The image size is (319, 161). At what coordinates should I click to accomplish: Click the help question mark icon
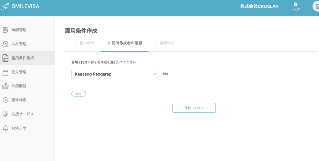[x=296, y=4]
